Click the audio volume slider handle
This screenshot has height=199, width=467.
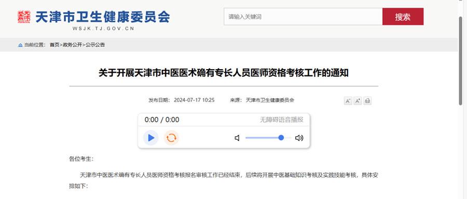click(281, 138)
